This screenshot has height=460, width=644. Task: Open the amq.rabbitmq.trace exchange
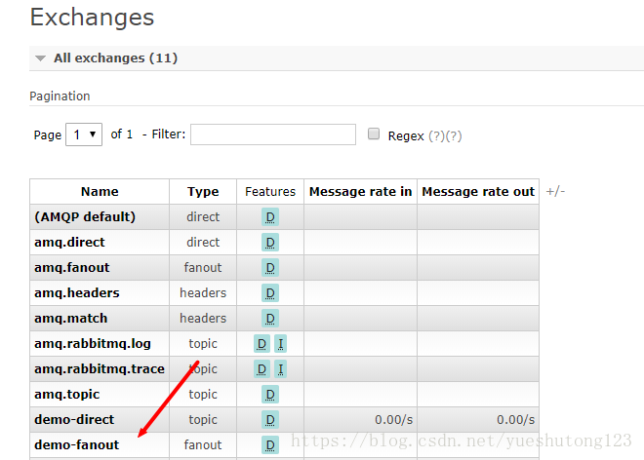click(x=99, y=368)
